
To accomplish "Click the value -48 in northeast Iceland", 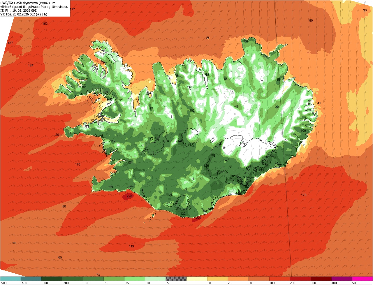I will [236, 106].
